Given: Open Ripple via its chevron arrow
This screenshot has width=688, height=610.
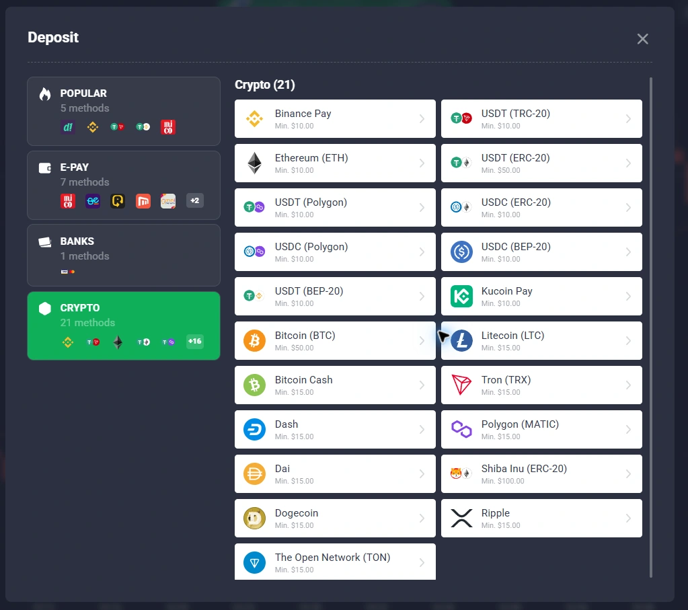Looking at the screenshot, I should pos(628,519).
